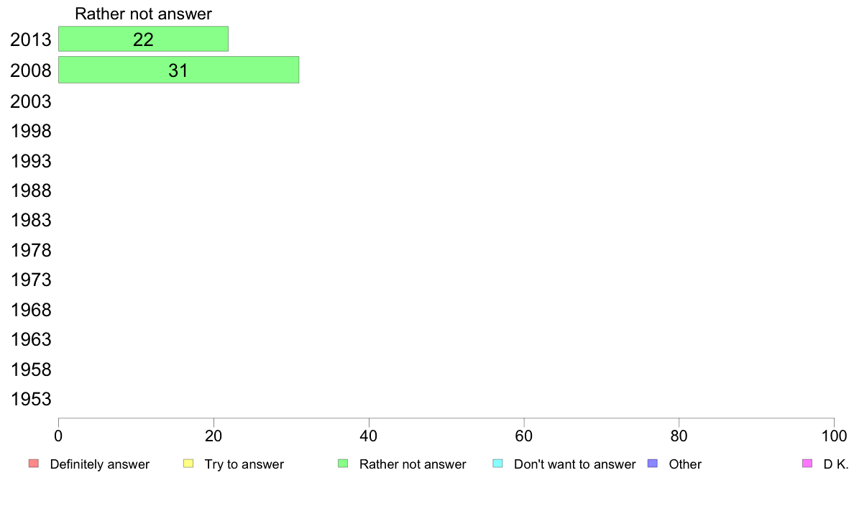The image size is (854, 529).
Task: Click the Definitely answer legend label
Action: click(100, 464)
